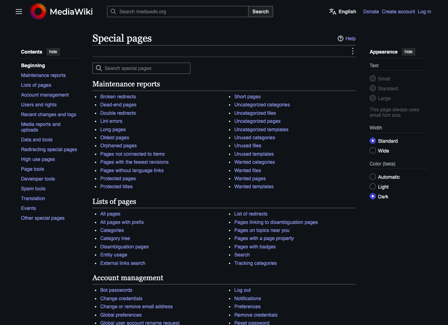The height and width of the screenshot is (325, 448).
Task: Open Pages linking to disambiguation pages
Action: 276,222
